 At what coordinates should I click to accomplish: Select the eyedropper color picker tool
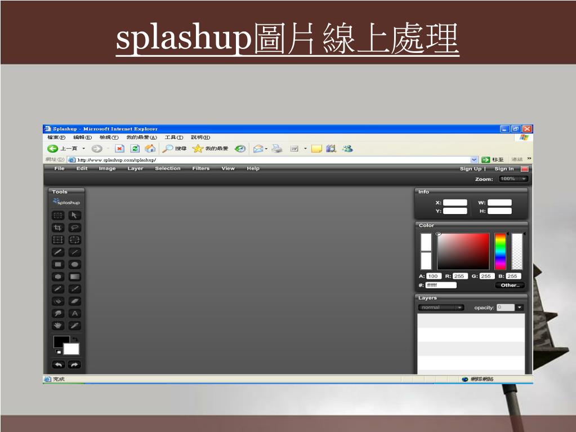click(74, 326)
